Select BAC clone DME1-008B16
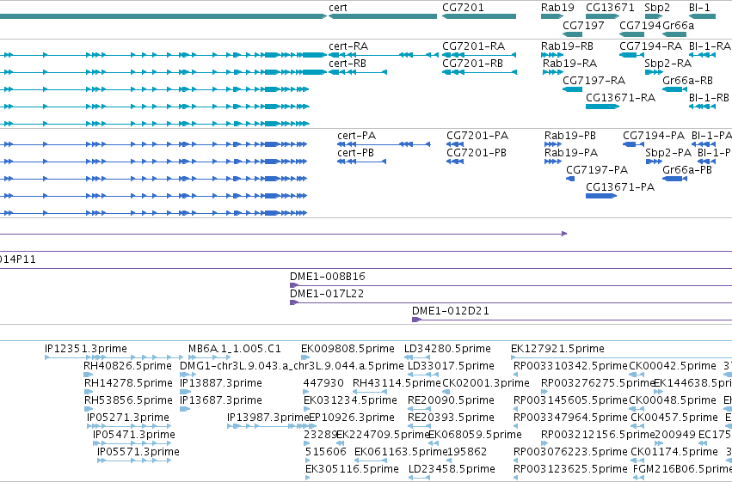The height and width of the screenshot is (482, 732). (x=511, y=285)
